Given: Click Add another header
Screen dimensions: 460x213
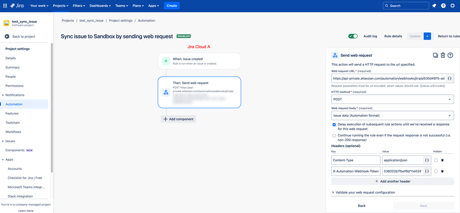Looking at the screenshot, I should 393,181.
